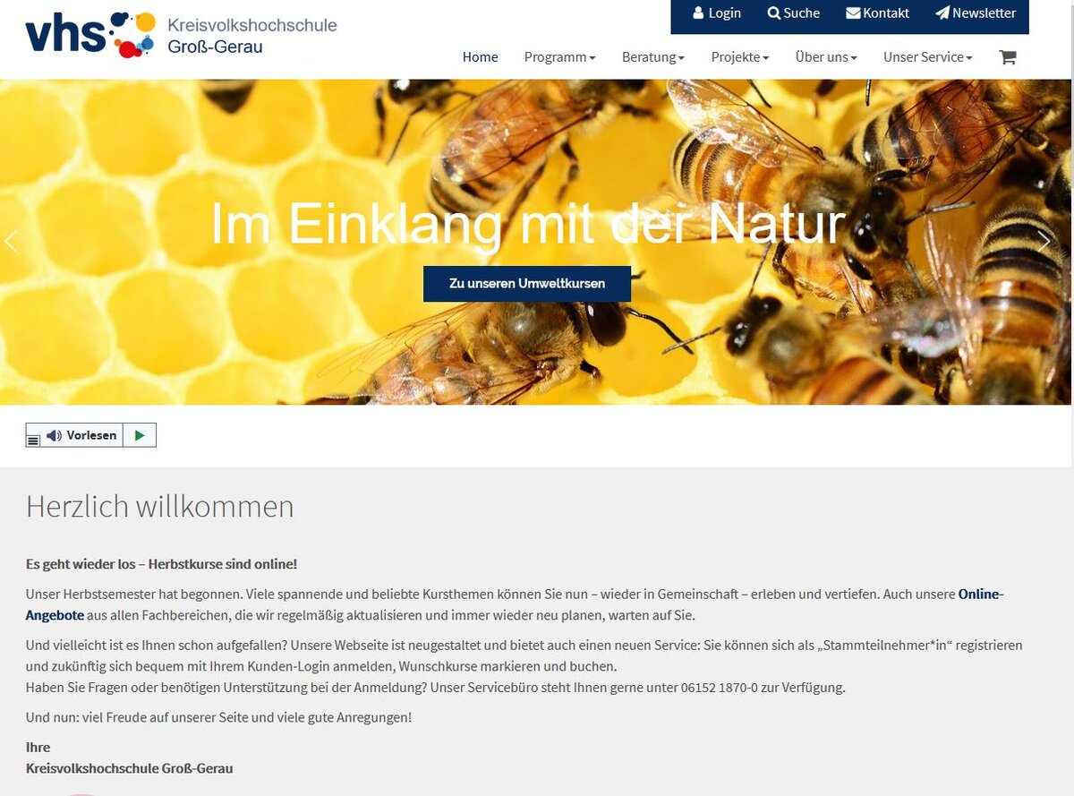Screen dimensions: 1074x796
Task: Open the Über uns menu
Action: tap(825, 57)
